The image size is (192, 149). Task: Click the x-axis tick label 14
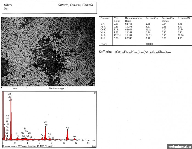tap(88, 143)
